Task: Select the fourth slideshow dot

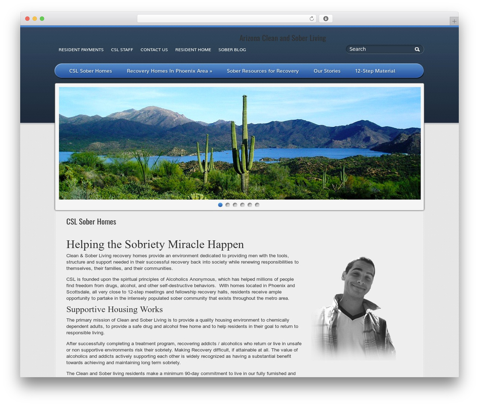Action: [242, 205]
